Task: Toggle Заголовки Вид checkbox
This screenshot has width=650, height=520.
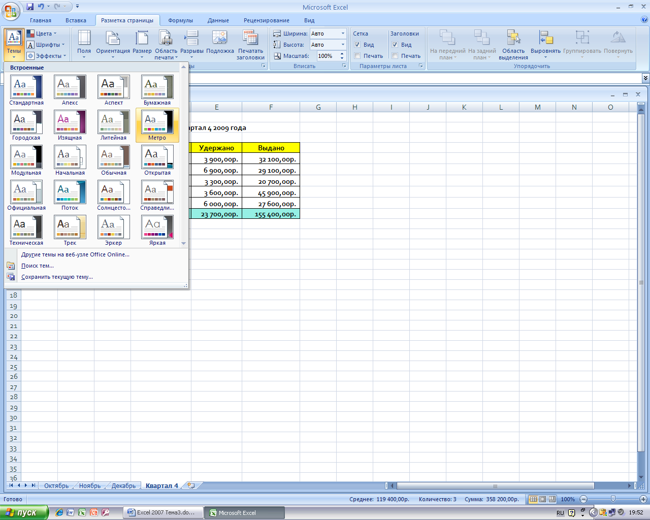Action: tap(395, 45)
